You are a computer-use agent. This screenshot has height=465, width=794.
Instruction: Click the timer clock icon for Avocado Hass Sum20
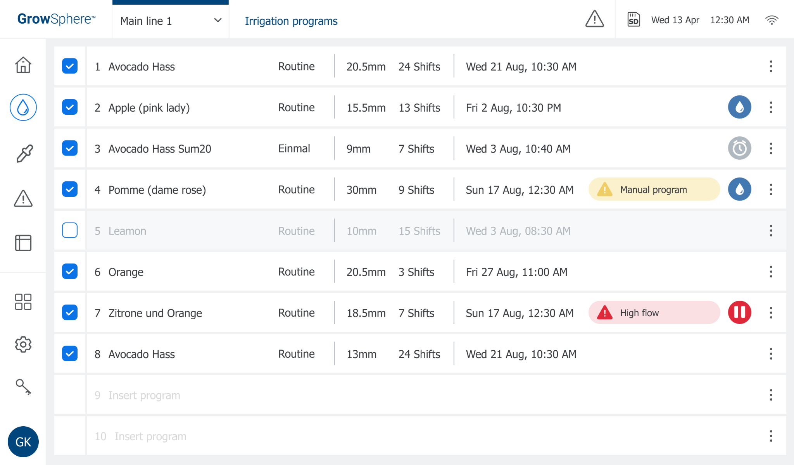point(740,148)
